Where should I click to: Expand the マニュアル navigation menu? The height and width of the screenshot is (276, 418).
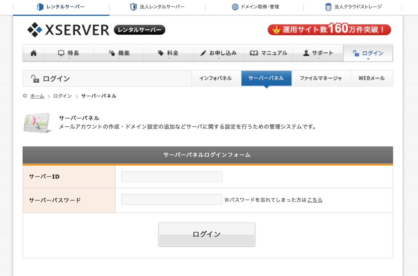click(x=268, y=53)
